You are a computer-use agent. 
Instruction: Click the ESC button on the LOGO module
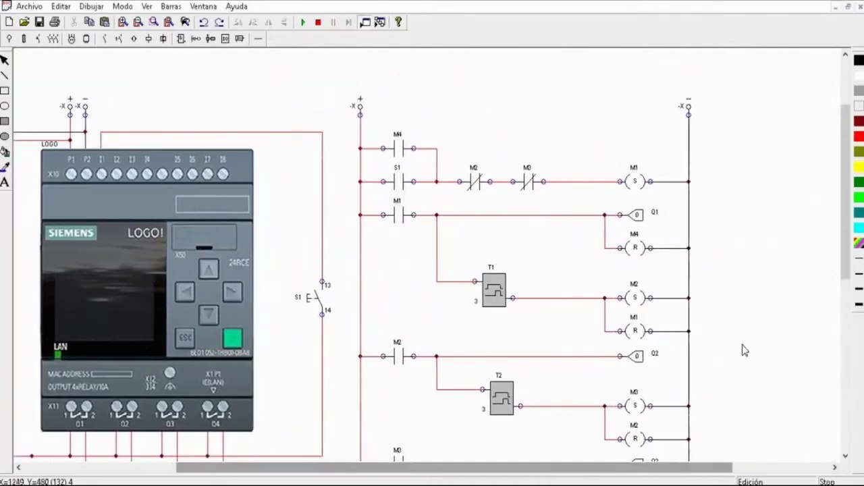click(x=185, y=337)
